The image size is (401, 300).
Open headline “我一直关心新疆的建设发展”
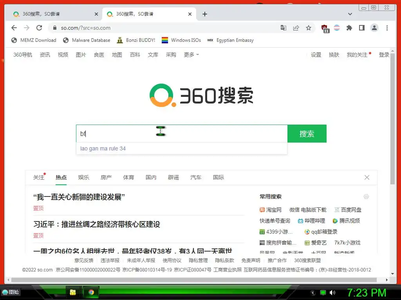click(79, 197)
